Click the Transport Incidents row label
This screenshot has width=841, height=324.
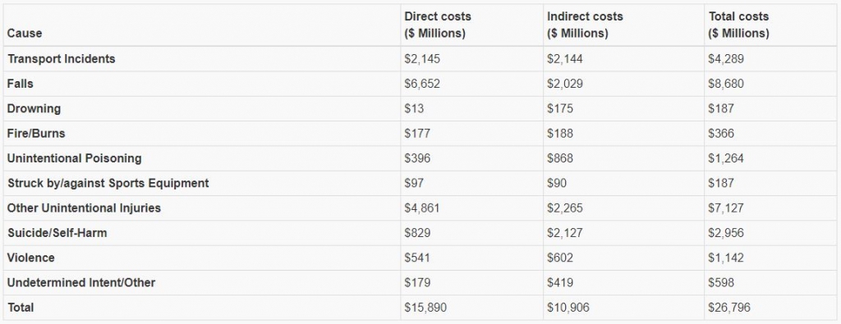61,59
